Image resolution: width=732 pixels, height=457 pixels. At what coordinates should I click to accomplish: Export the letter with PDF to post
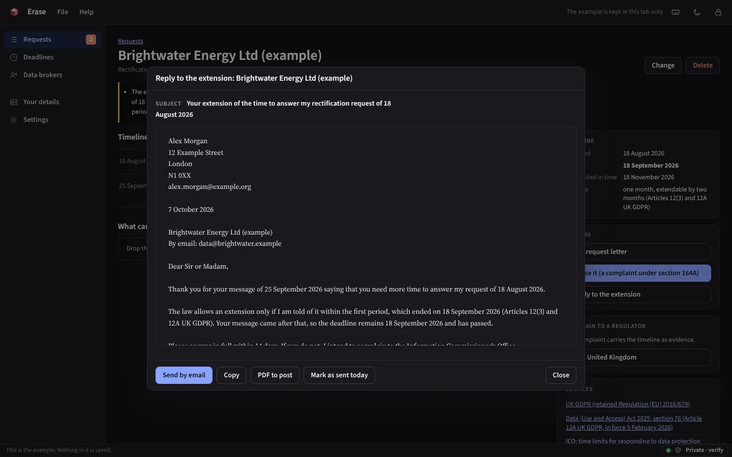click(275, 375)
